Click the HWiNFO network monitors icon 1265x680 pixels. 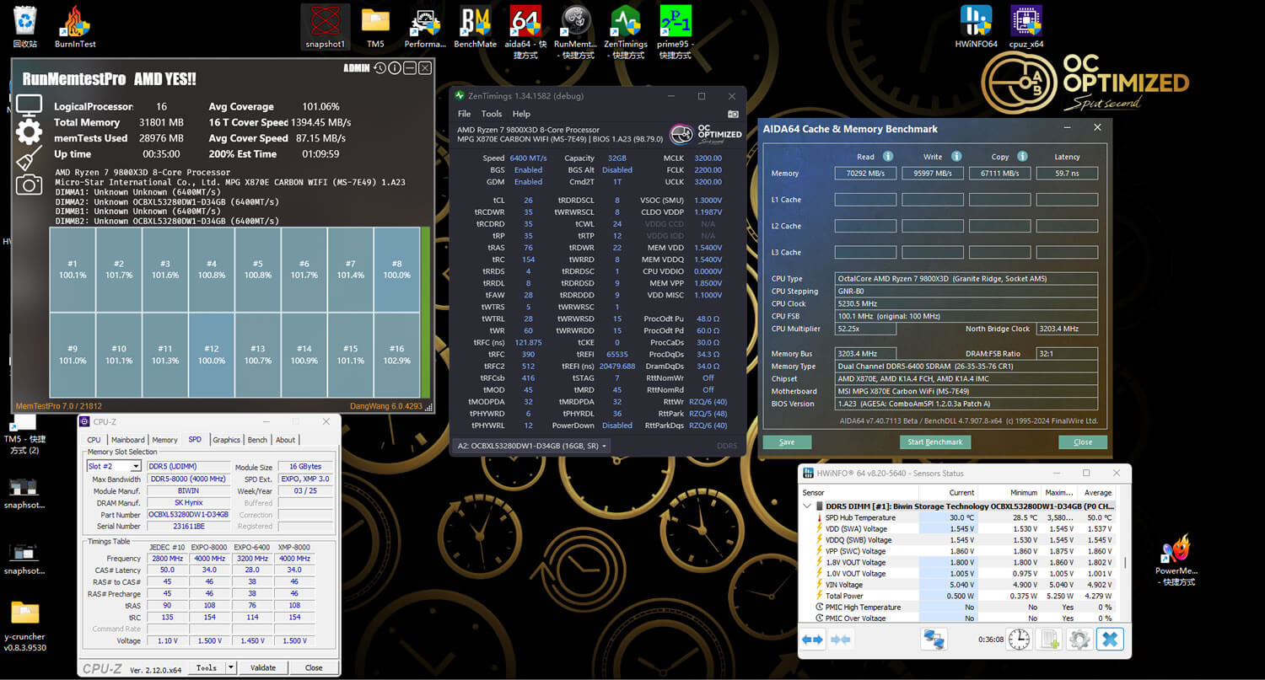click(934, 640)
